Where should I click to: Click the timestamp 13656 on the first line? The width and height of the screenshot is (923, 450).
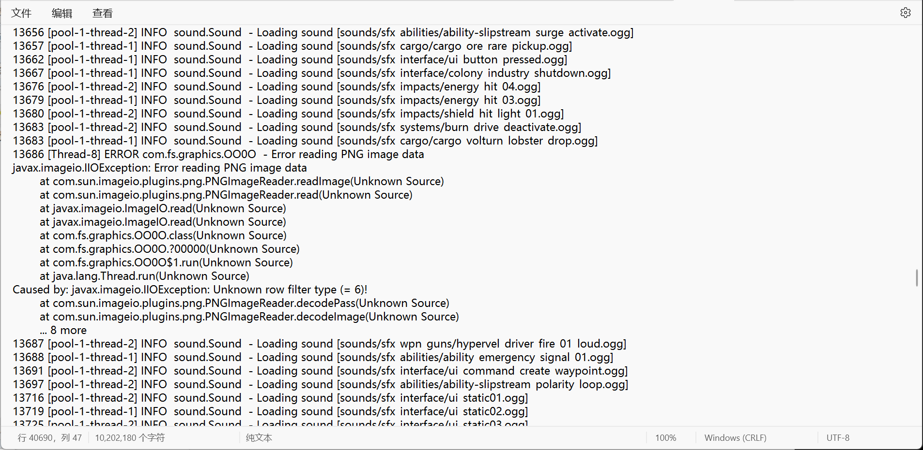coord(28,33)
